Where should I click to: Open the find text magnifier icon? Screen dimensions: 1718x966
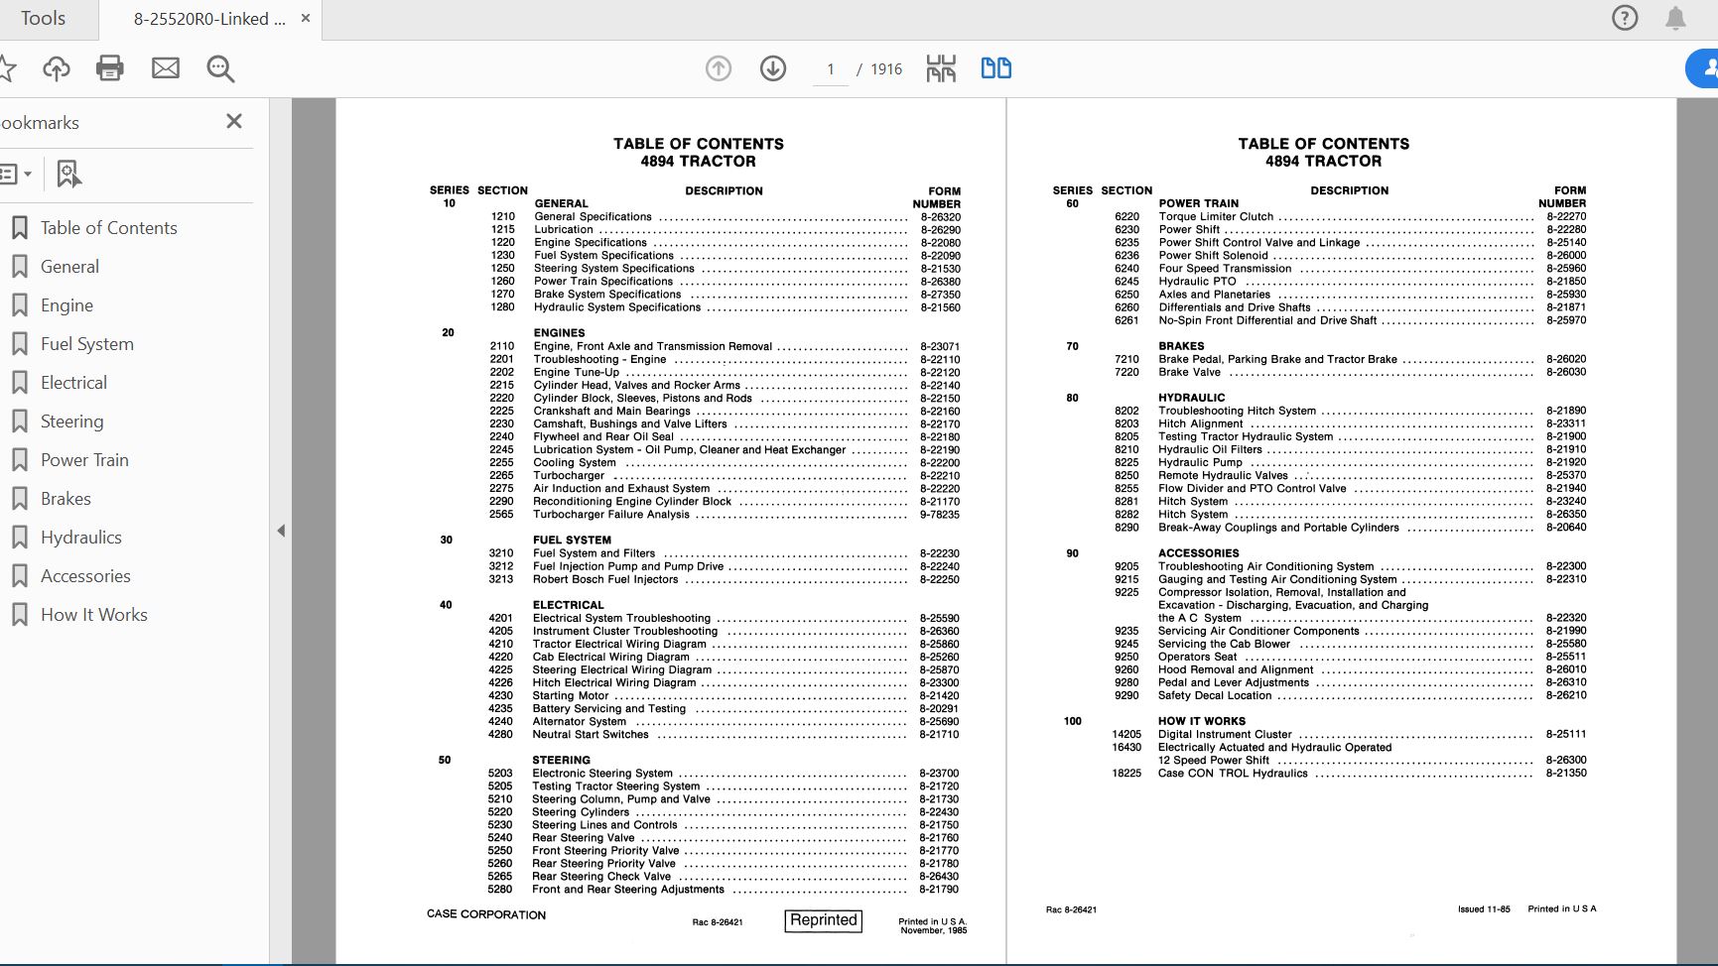(x=220, y=68)
